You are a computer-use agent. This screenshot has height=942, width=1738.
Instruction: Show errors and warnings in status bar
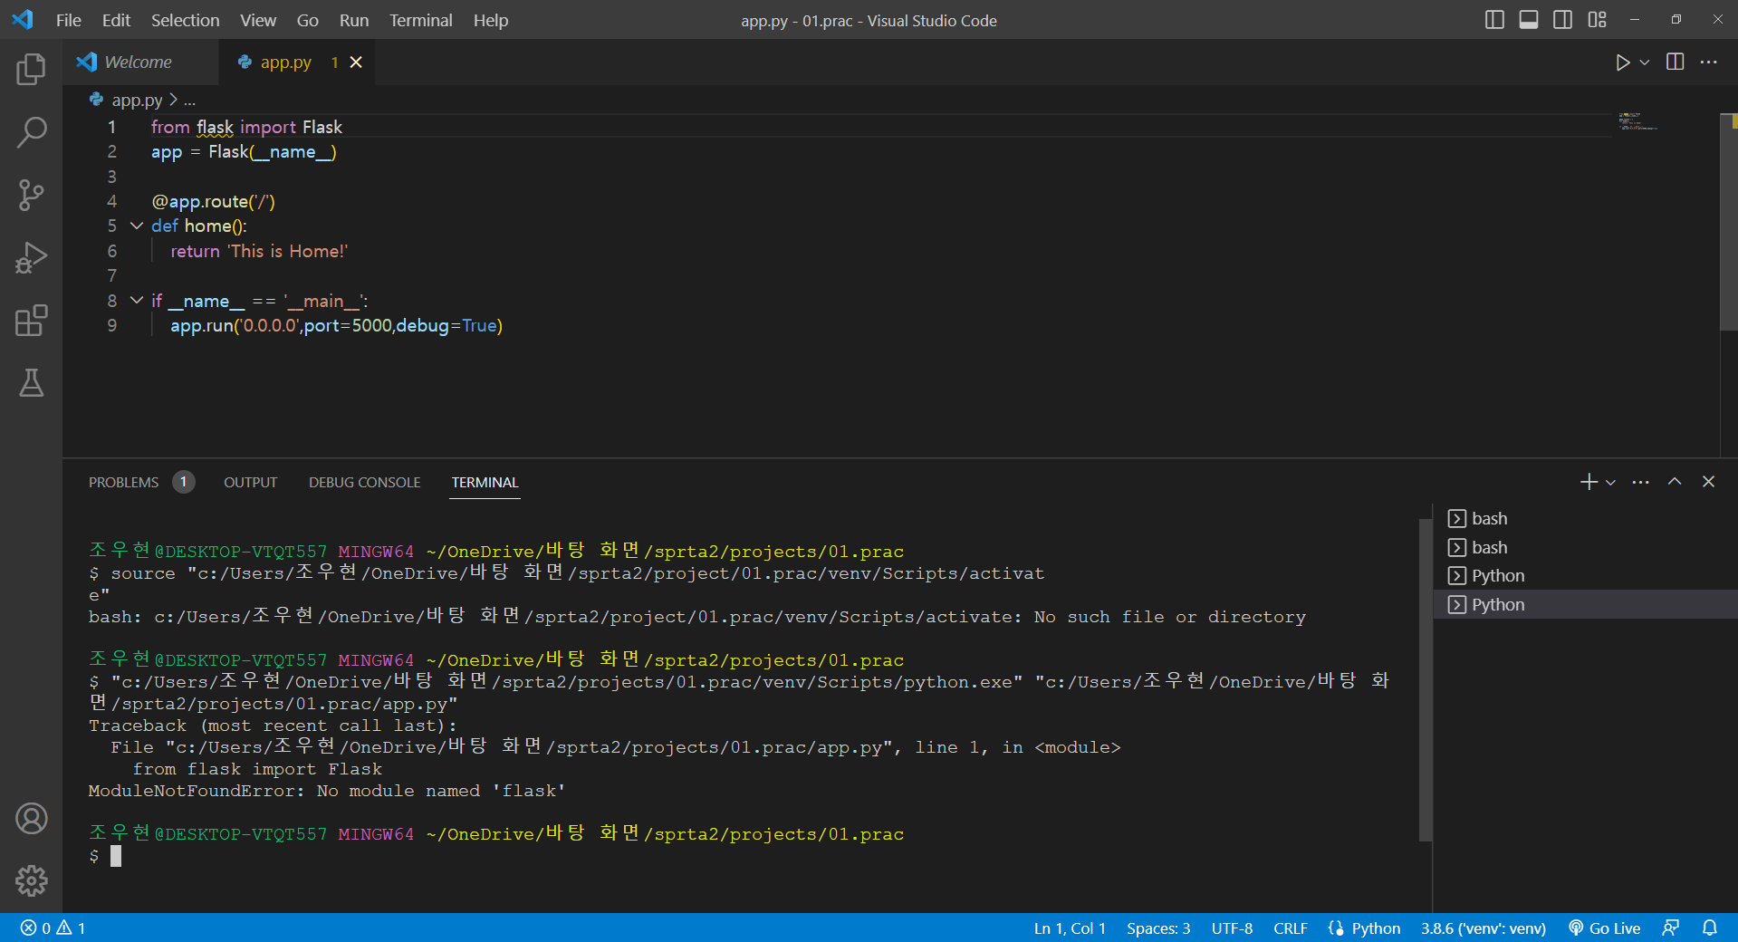click(x=53, y=928)
